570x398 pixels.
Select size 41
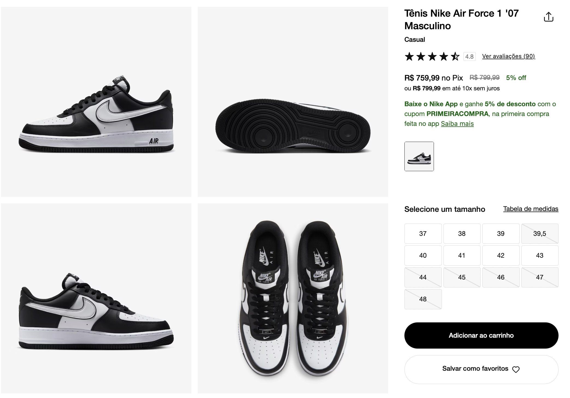pos(462,256)
